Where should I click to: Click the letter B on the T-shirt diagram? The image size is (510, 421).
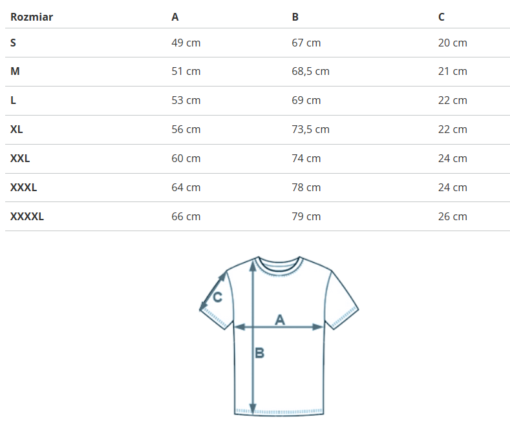[259, 353]
